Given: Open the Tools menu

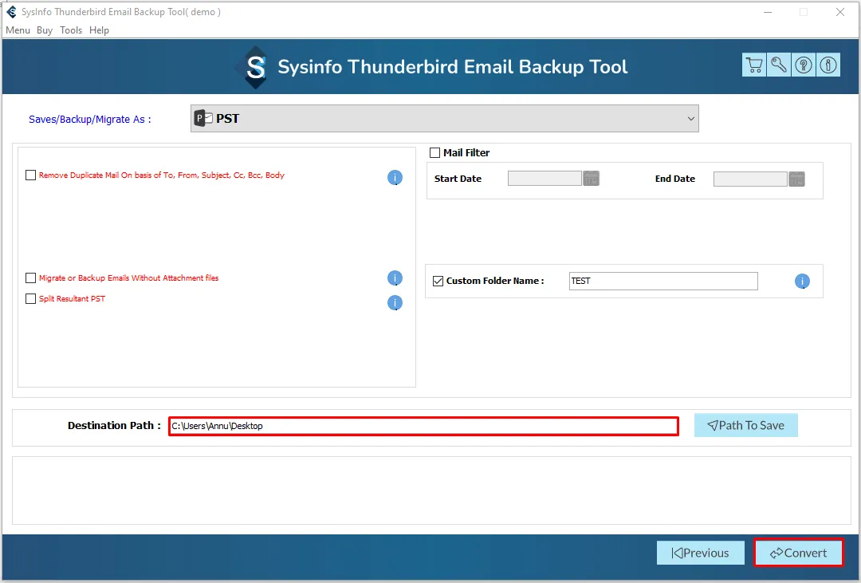Looking at the screenshot, I should 71,30.
